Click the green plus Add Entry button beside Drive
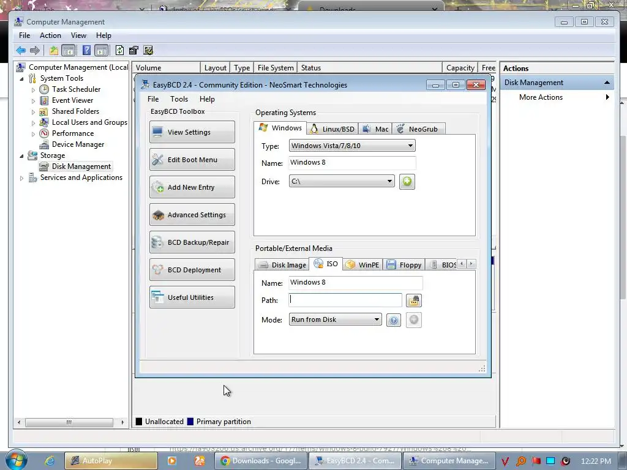The width and height of the screenshot is (627, 470). coord(407,181)
